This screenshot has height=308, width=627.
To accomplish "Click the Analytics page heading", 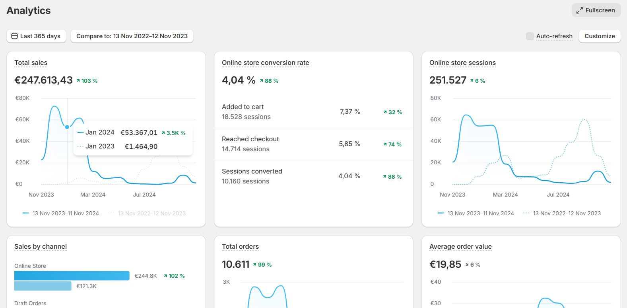I will click(29, 10).
